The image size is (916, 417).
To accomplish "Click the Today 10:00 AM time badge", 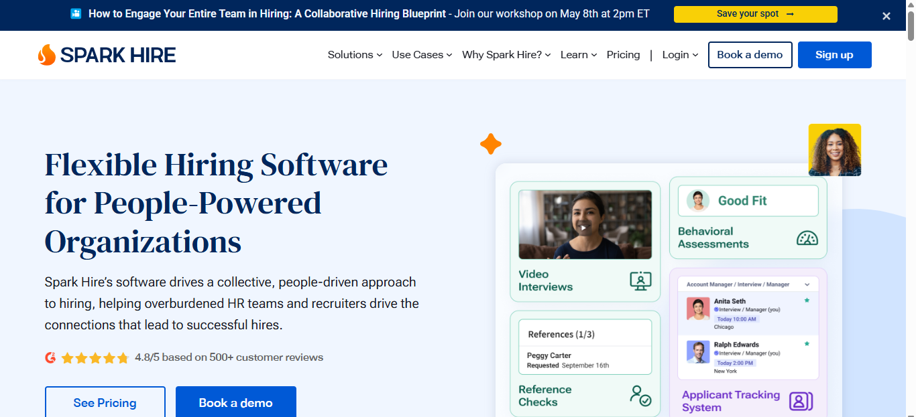I will [738, 319].
